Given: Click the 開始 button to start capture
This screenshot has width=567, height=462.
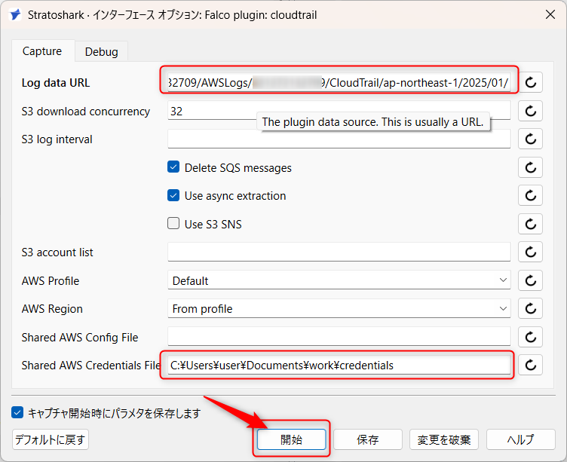Looking at the screenshot, I should [292, 439].
